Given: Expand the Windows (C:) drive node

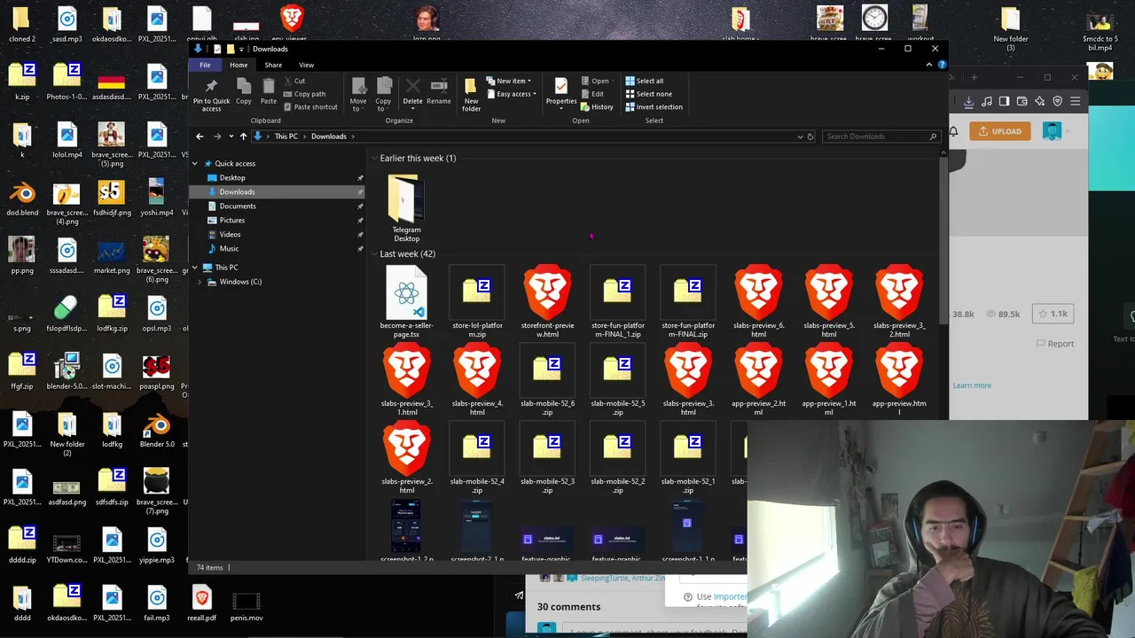Looking at the screenshot, I should 200,282.
